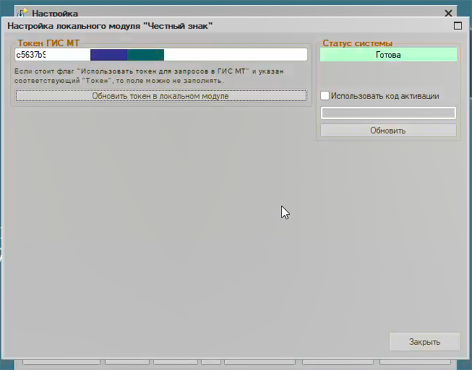Click the token hint text paragraph

click(x=149, y=75)
